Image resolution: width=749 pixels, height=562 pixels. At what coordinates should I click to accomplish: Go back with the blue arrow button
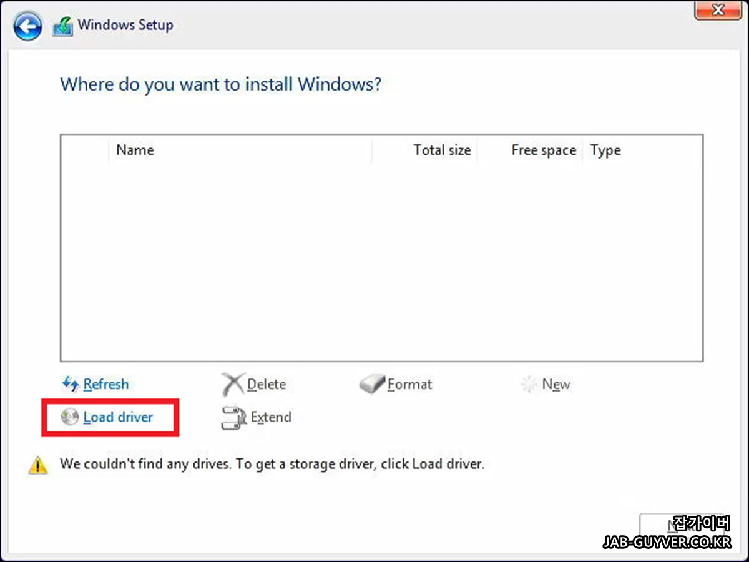28,27
